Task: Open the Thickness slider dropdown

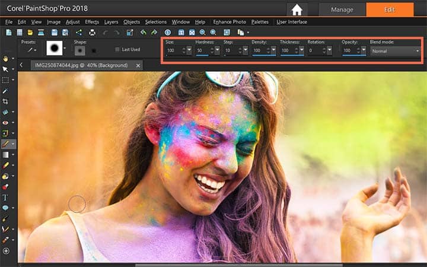Action: [x=301, y=50]
